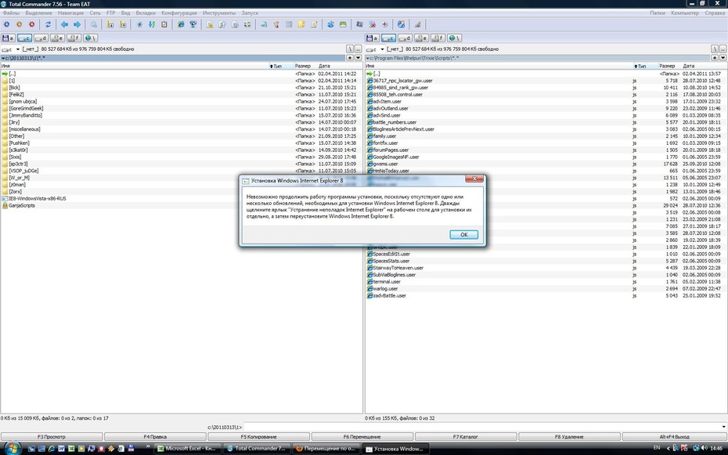Click the F3 Просмотр button
728x455 pixels.
click(x=52, y=436)
